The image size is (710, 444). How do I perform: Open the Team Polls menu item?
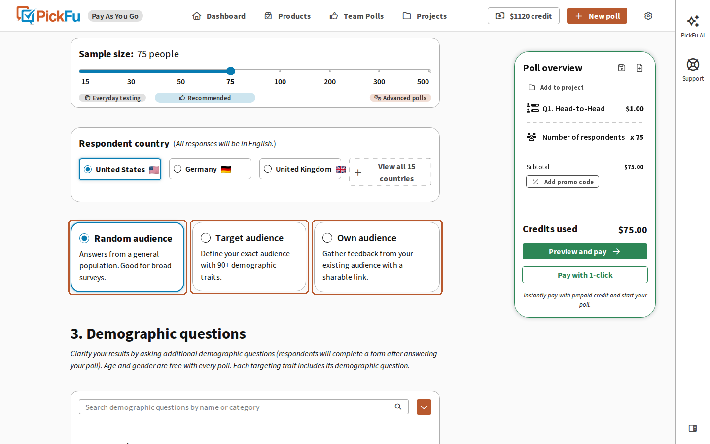pyautogui.click(x=356, y=16)
